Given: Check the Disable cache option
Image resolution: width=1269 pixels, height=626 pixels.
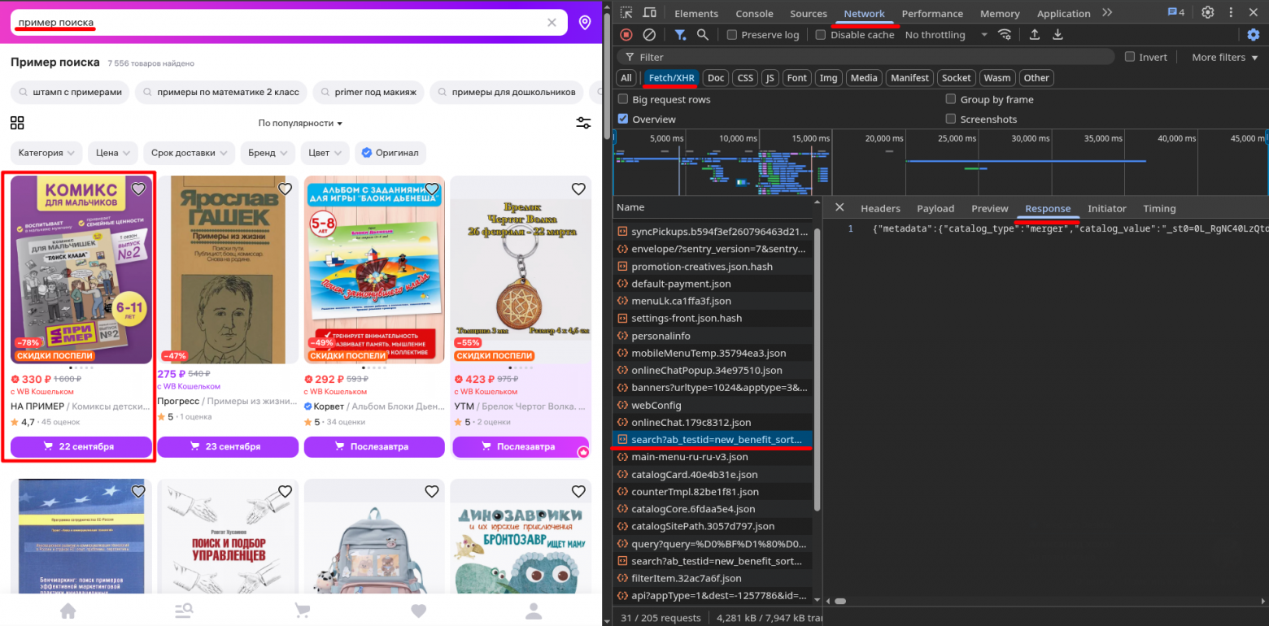Looking at the screenshot, I should (821, 35).
